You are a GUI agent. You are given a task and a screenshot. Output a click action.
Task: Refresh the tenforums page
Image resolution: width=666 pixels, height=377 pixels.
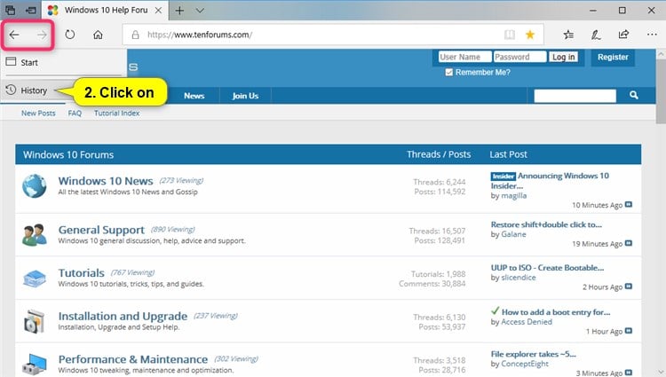70,35
